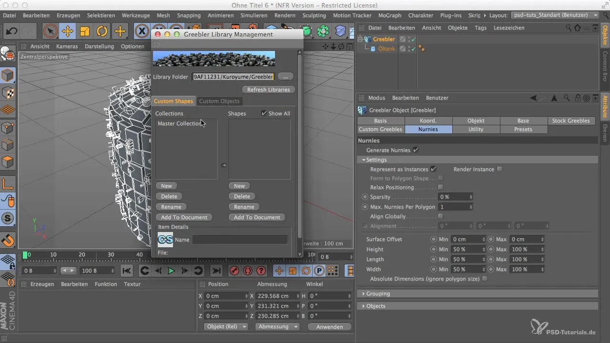This screenshot has width=610, height=343.
Task: Open the Presets attribute tab
Action: point(523,129)
